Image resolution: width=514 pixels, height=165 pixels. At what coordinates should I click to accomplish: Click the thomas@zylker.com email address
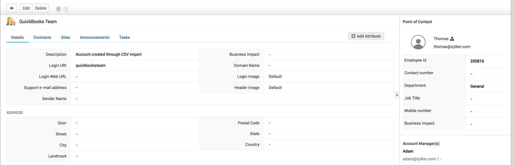pyautogui.click(x=452, y=47)
